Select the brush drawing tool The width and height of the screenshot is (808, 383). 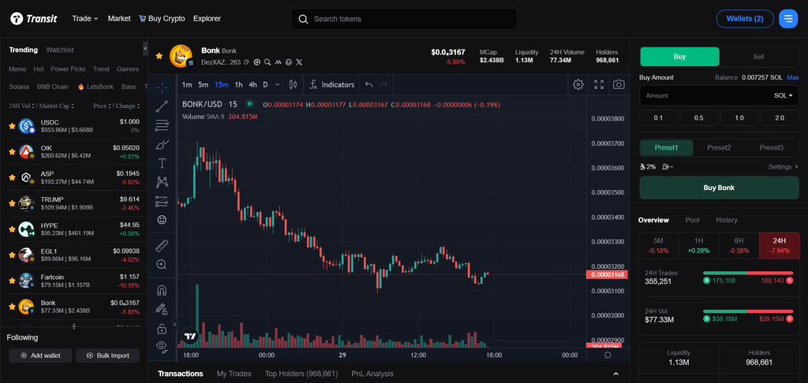162,144
